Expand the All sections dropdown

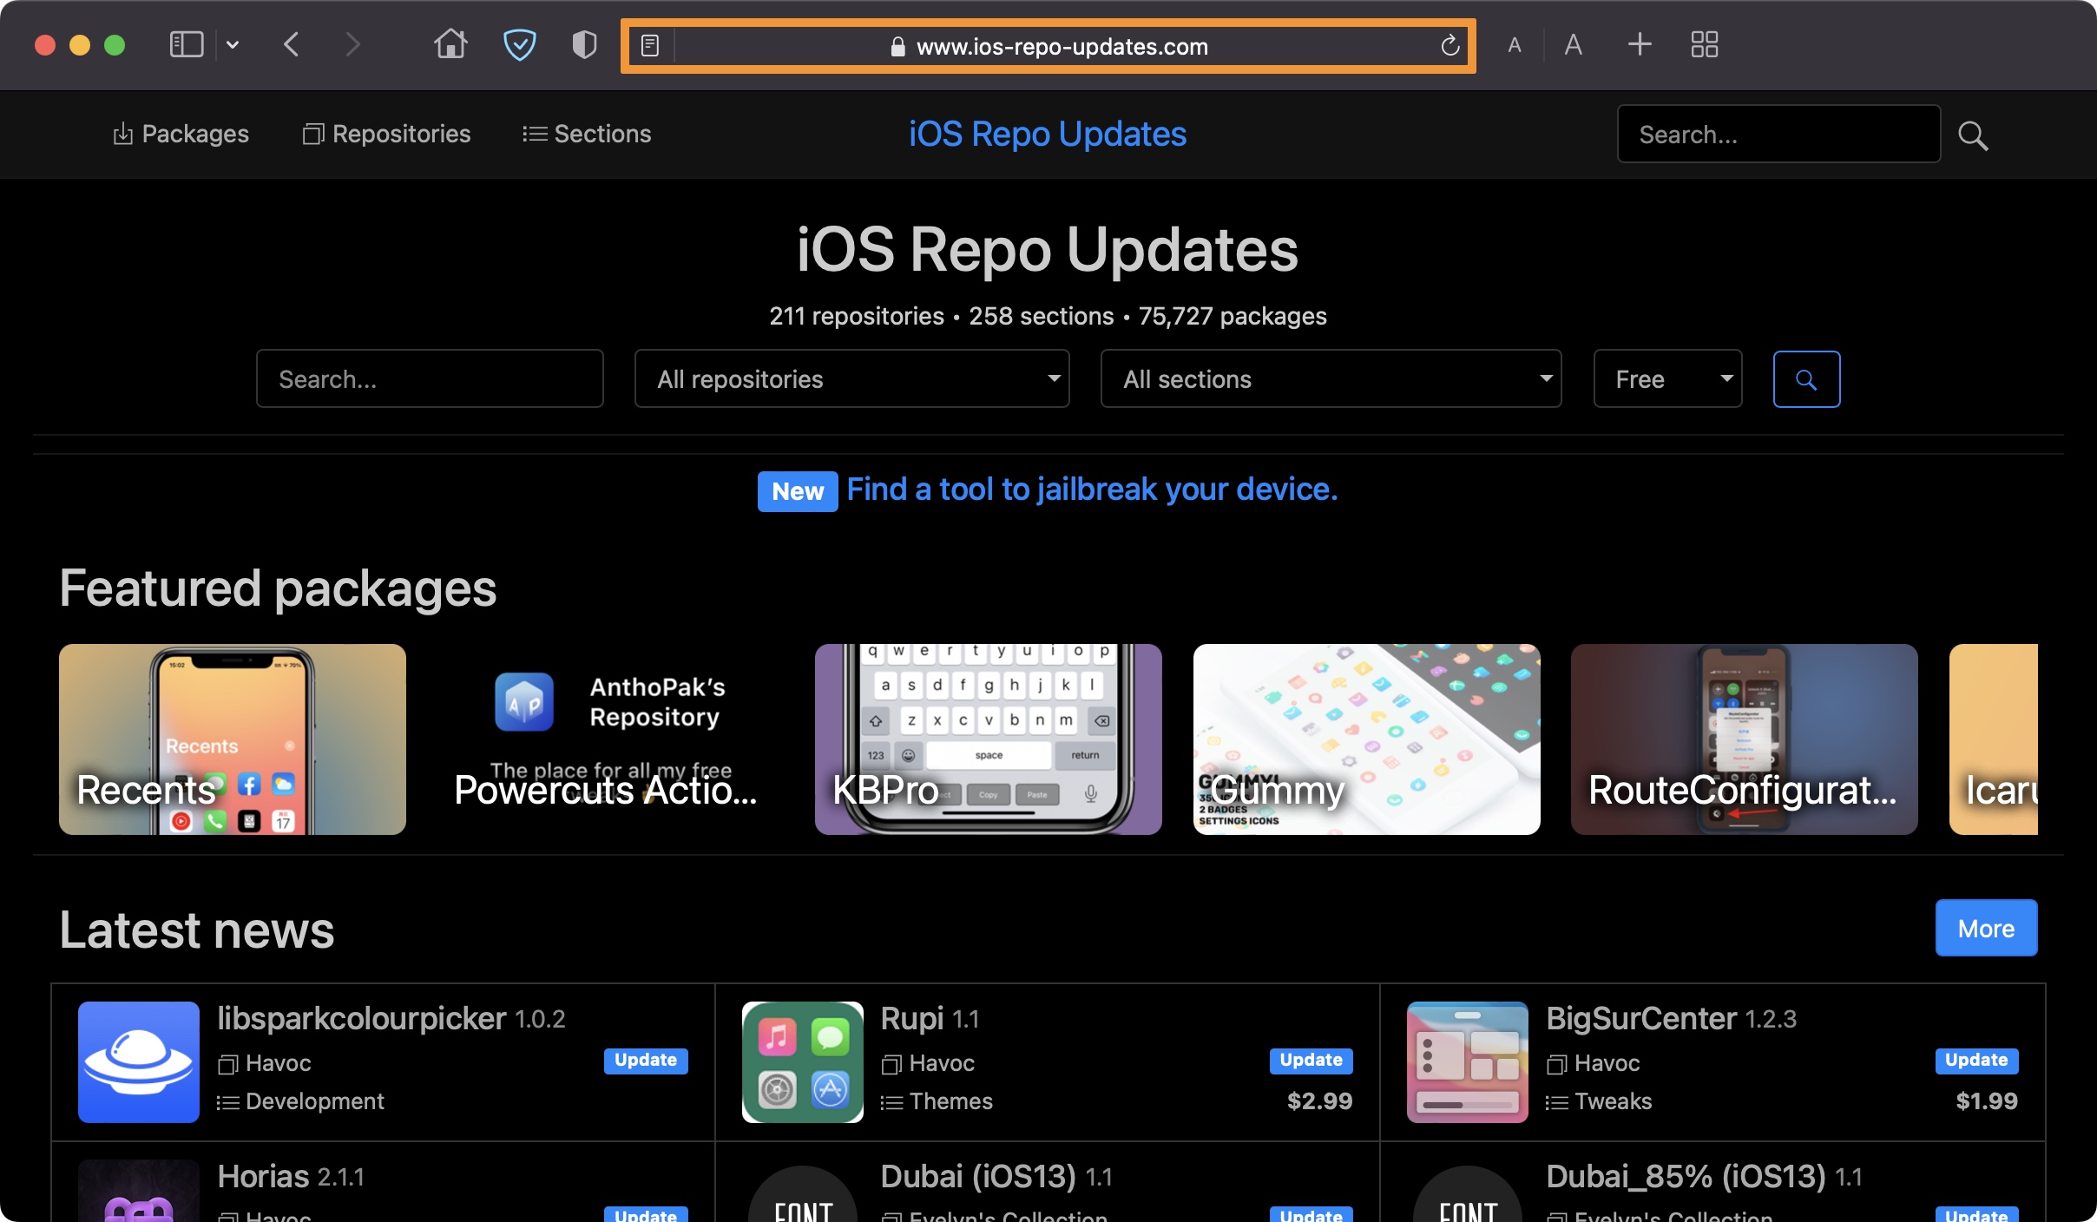[1331, 379]
